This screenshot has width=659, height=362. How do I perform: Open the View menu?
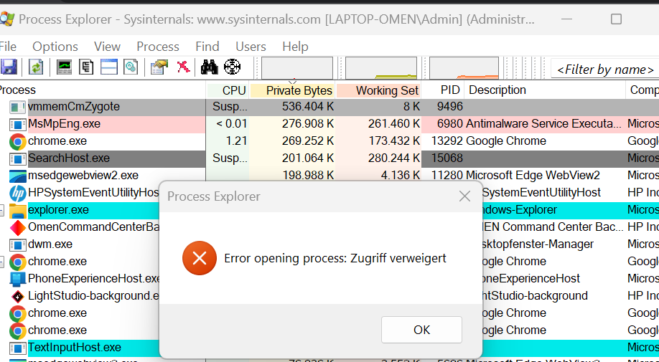coord(107,47)
